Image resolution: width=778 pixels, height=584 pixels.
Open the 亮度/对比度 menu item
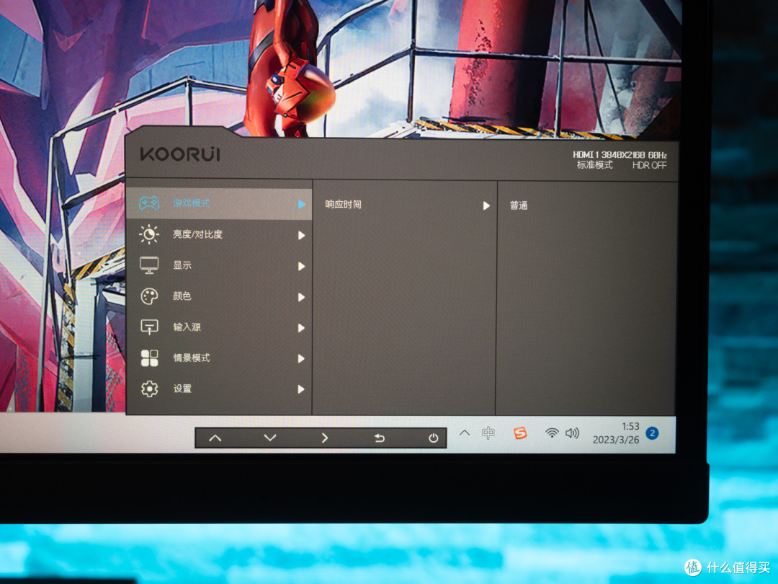pyautogui.click(x=219, y=234)
